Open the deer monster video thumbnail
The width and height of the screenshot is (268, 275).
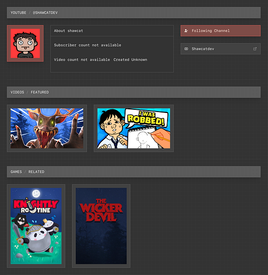47,128
